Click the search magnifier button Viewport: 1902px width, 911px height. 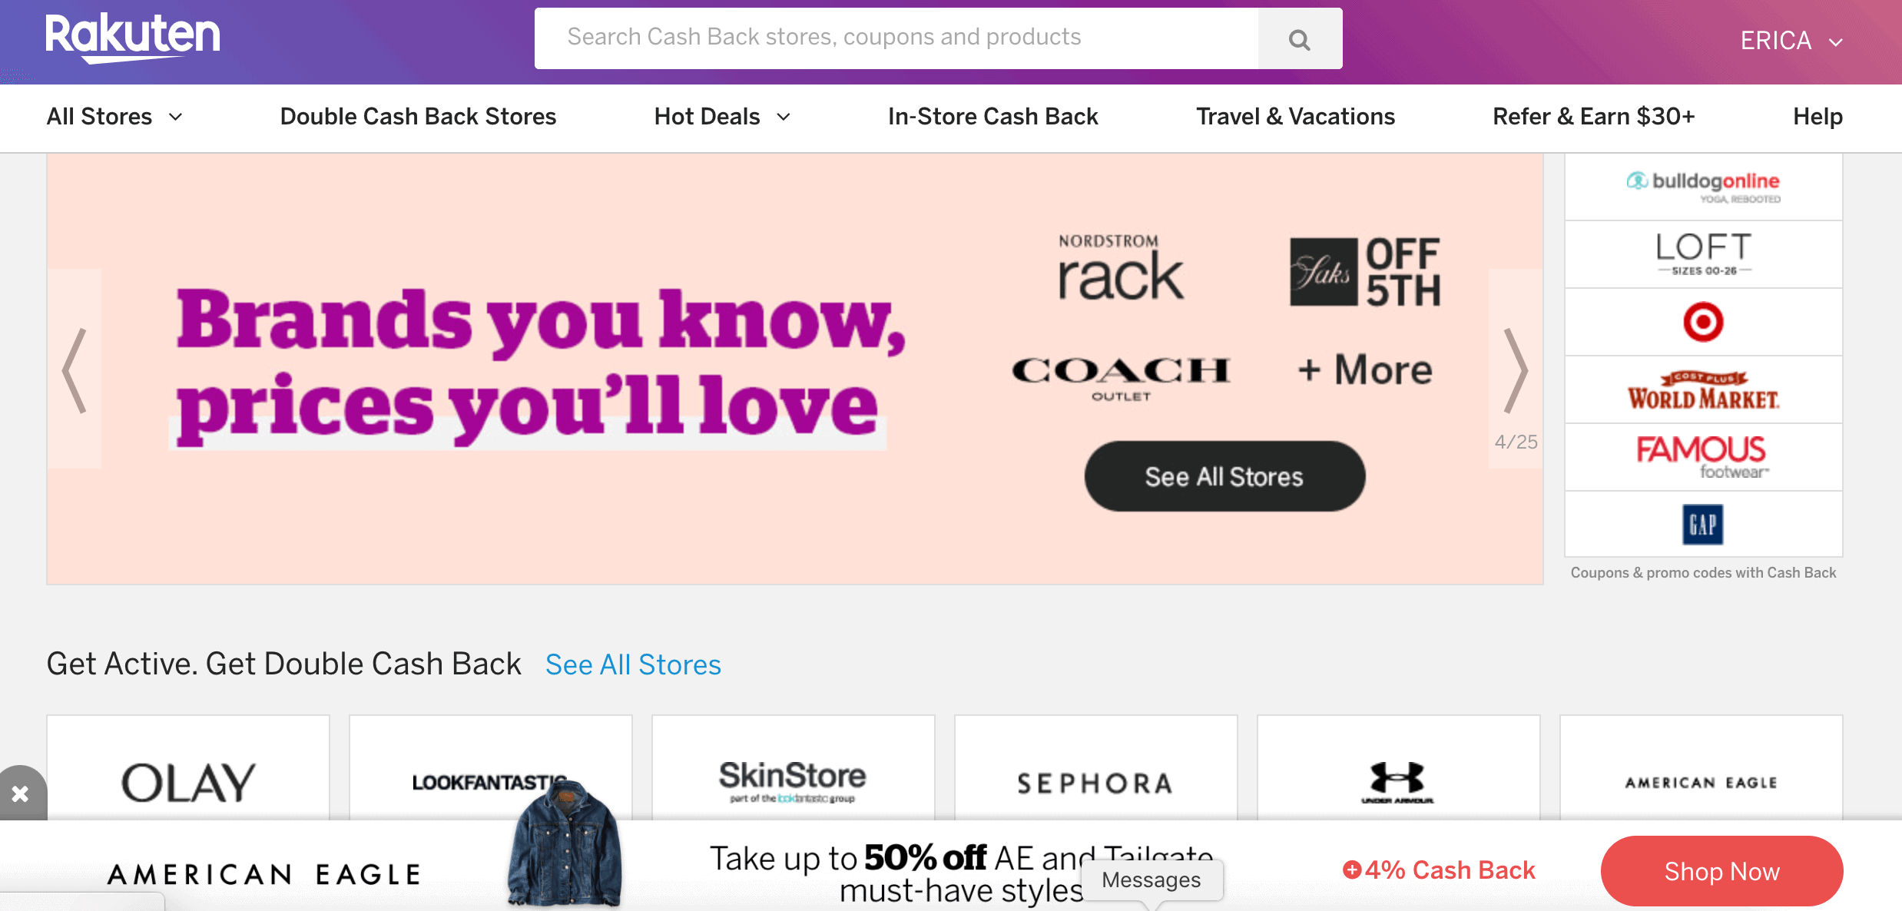point(1300,39)
